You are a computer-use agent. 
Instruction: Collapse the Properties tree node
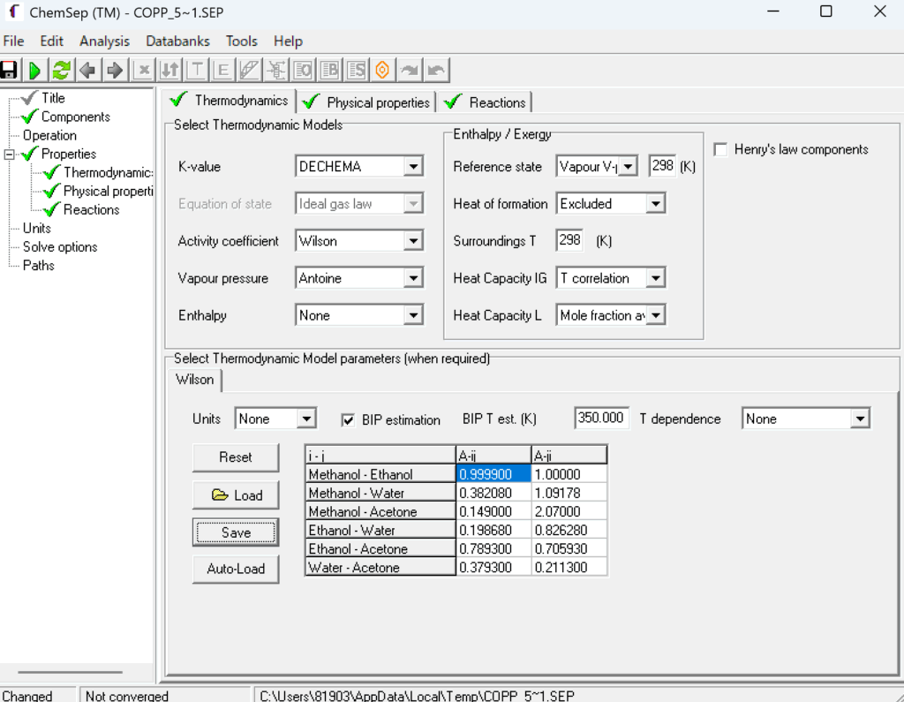click(9, 154)
